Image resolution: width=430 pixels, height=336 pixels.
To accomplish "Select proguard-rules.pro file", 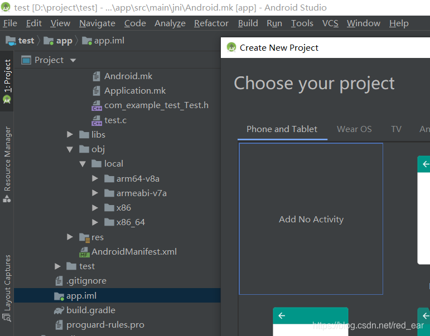I will (105, 325).
